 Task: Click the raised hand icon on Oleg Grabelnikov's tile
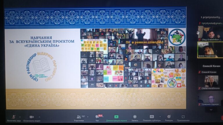[x=198, y=33]
